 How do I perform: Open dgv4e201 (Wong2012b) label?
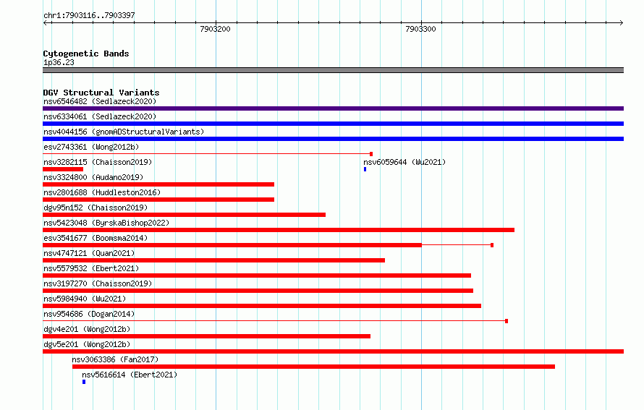point(87,329)
